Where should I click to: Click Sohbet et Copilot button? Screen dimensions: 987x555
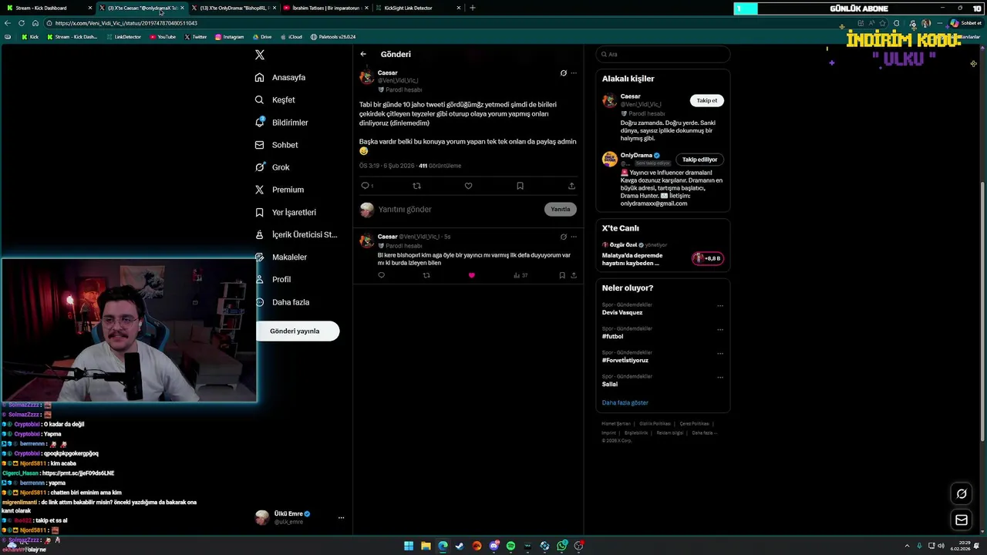click(x=965, y=23)
